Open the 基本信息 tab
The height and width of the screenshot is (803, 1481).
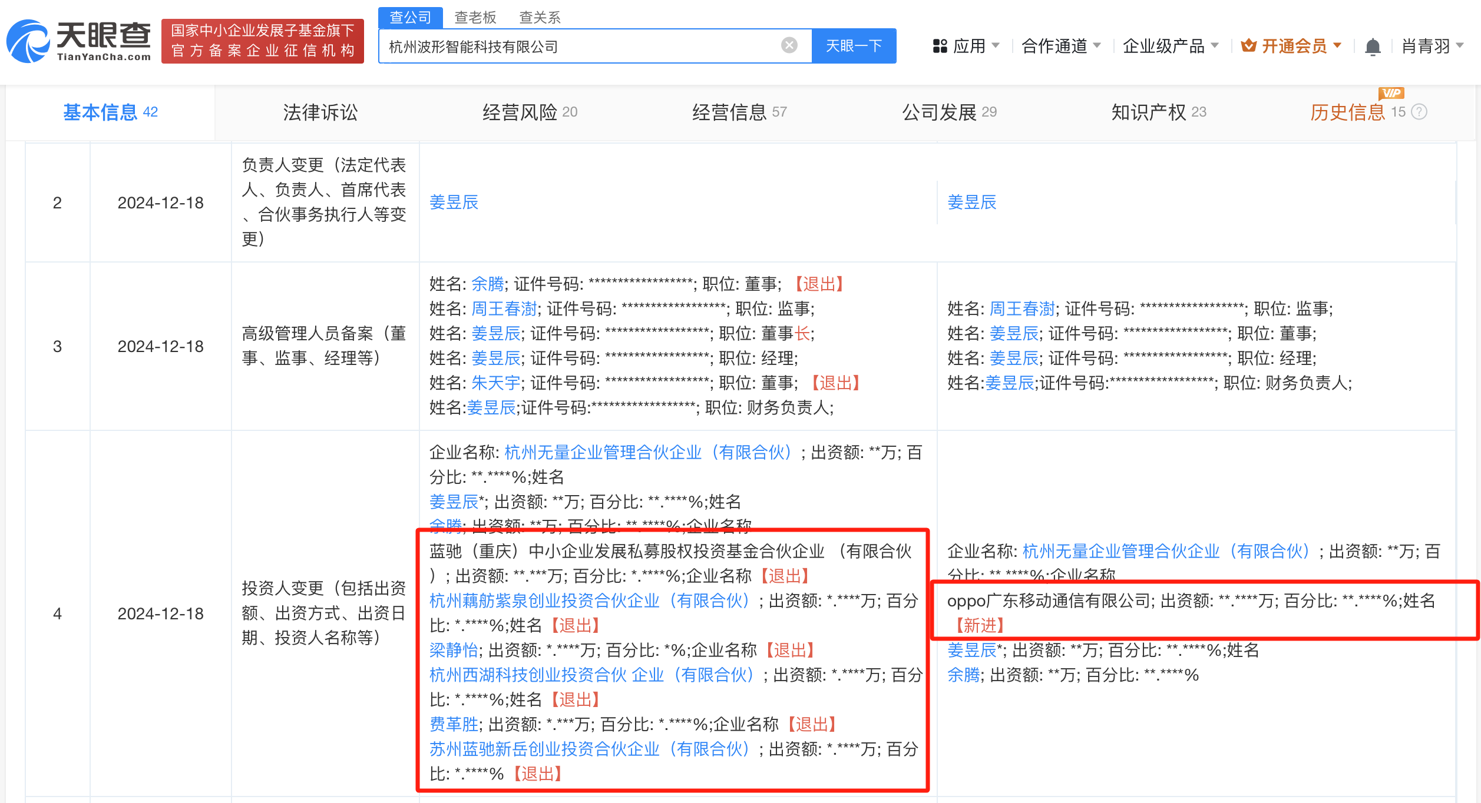tap(110, 112)
